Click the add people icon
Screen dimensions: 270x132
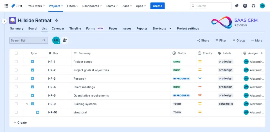[65, 41]
